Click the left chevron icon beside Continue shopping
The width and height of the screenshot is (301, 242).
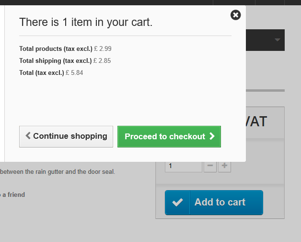click(28, 136)
